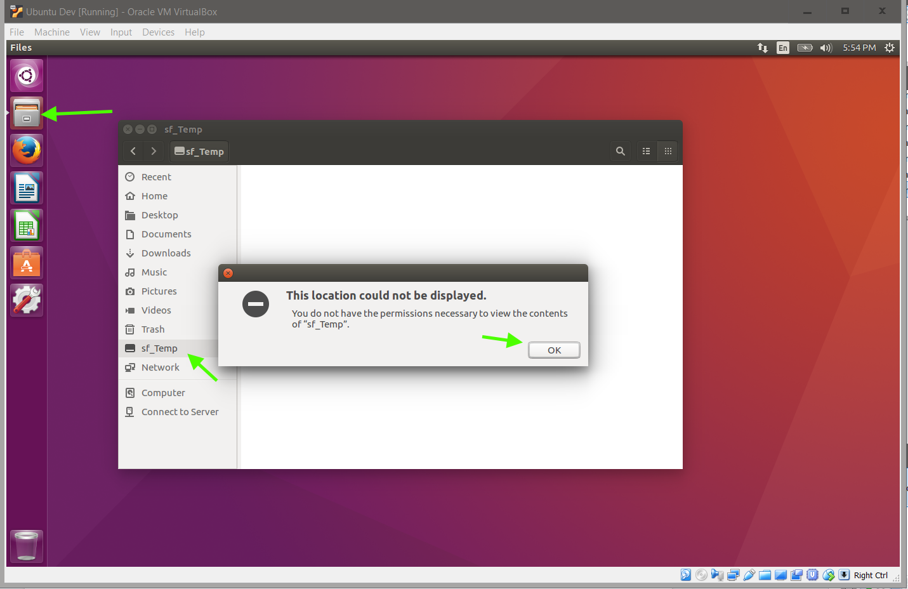The height and width of the screenshot is (589, 908).
Task: Click the VirtualBox USB devices status icon
Action: pyautogui.click(x=749, y=575)
